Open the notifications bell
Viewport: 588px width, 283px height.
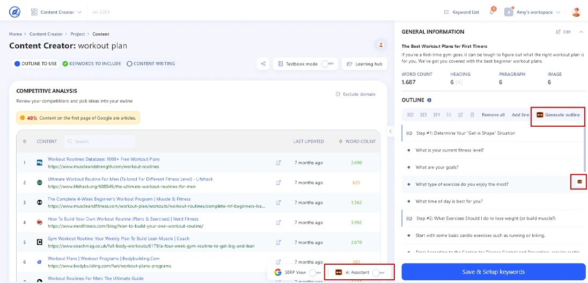[x=492, y=12]
